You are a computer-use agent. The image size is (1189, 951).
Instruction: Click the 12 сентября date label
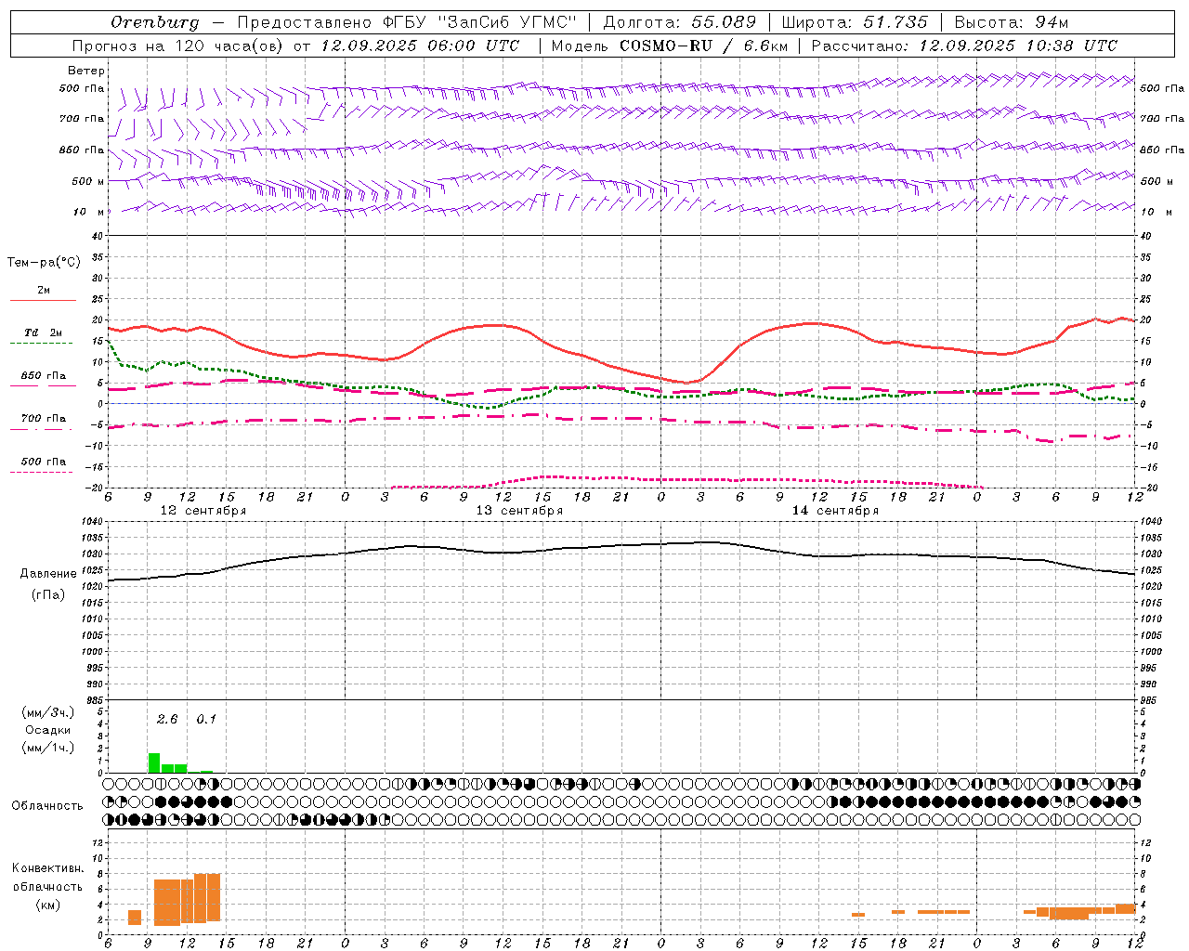click(x=203, y=510)
